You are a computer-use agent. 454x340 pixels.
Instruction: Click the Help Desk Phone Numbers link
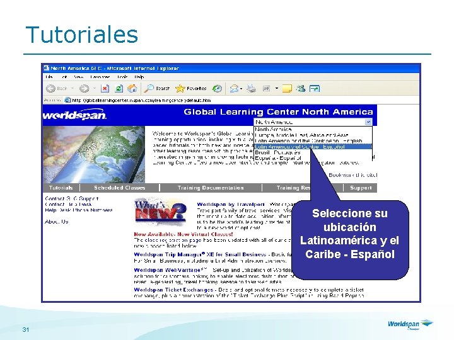click(x=79, y=210)
